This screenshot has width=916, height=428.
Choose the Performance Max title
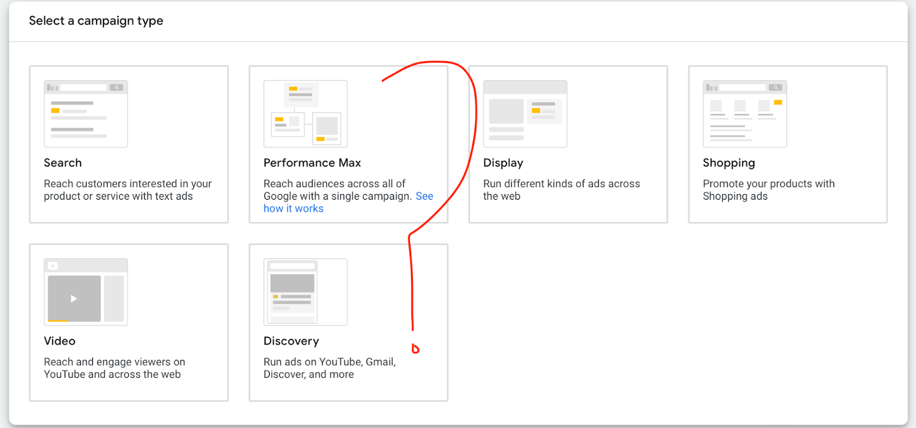click(x=312, y=163)
